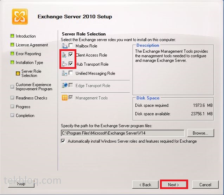Click the Exchange program files path field
The width and height of the screenshot is (224, 195).
[x=123, y=133]
